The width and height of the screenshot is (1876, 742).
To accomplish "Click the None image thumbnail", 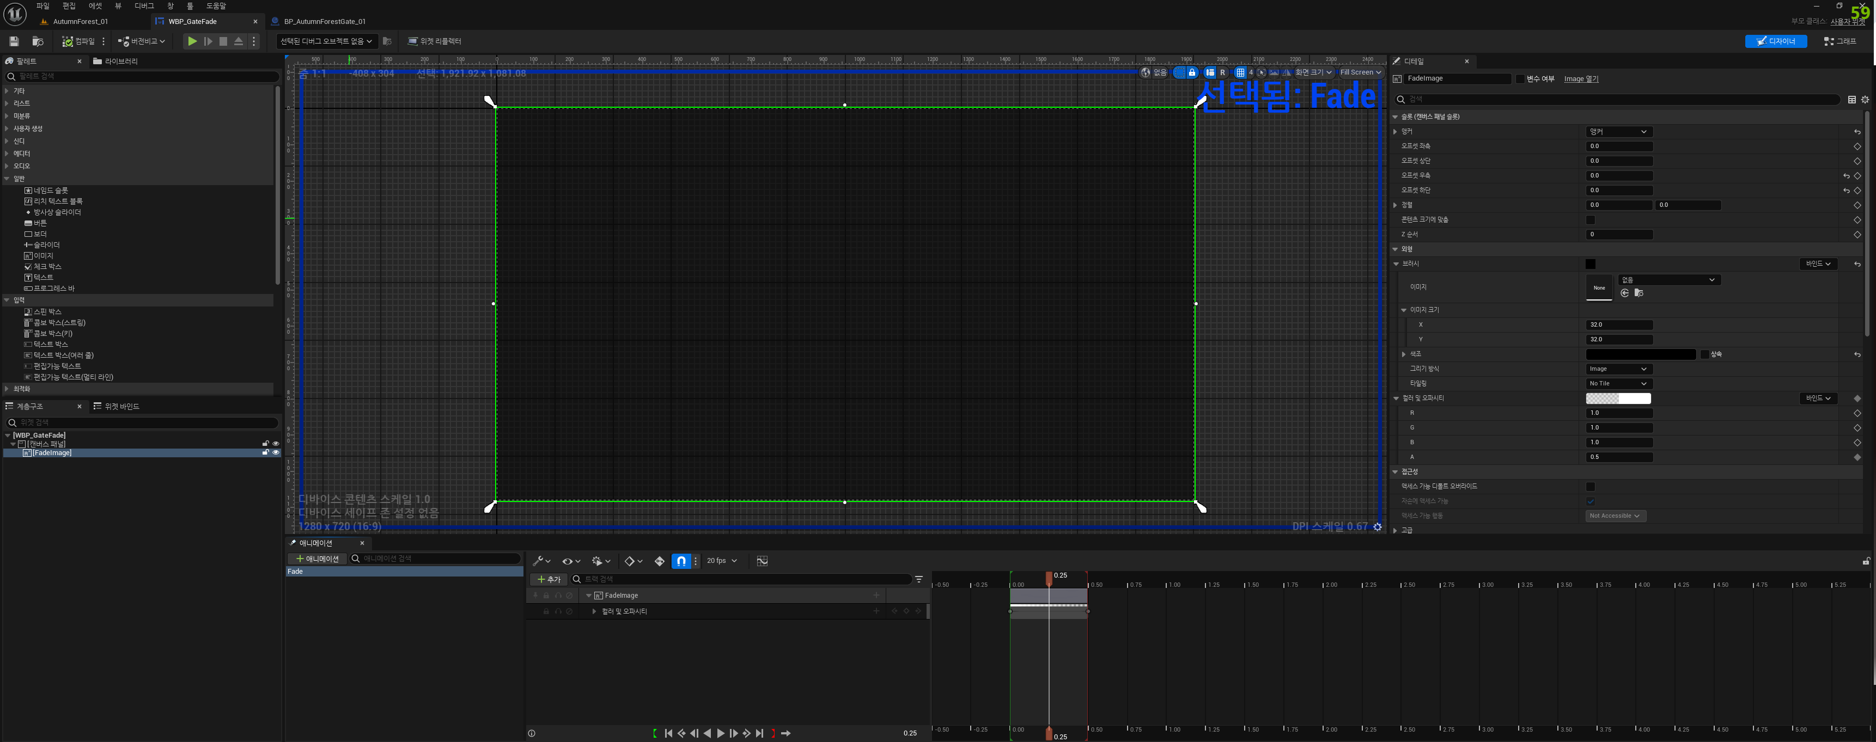I will pos(1599,287).
